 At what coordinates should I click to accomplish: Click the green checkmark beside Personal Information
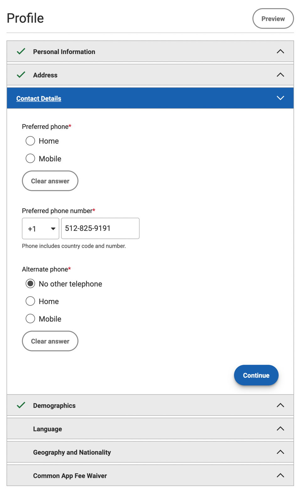click(21, 51)
